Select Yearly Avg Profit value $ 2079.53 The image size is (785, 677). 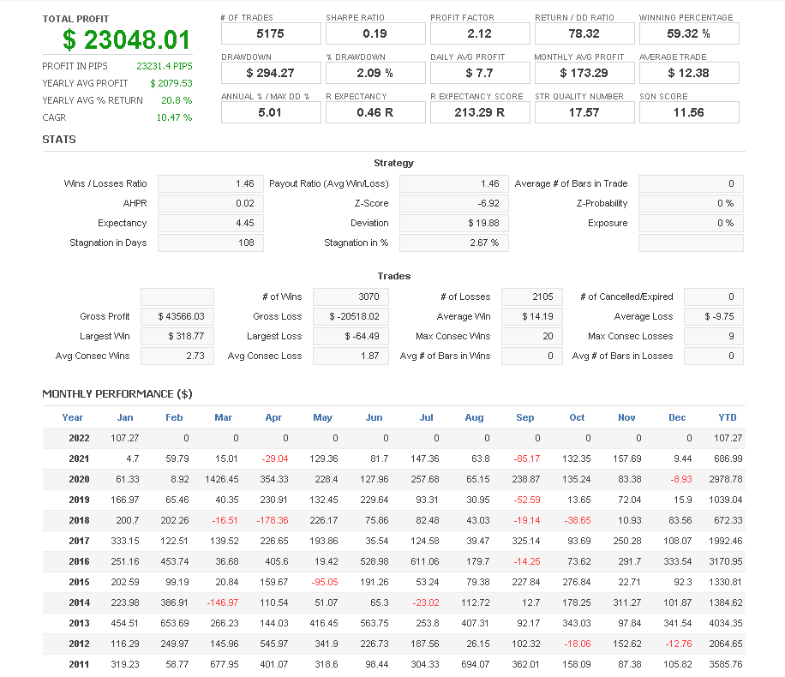171,83
